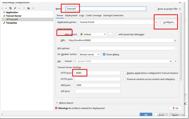
Task: Click the Tomcat Server Settings heading
Action: [x=69, y=67]
